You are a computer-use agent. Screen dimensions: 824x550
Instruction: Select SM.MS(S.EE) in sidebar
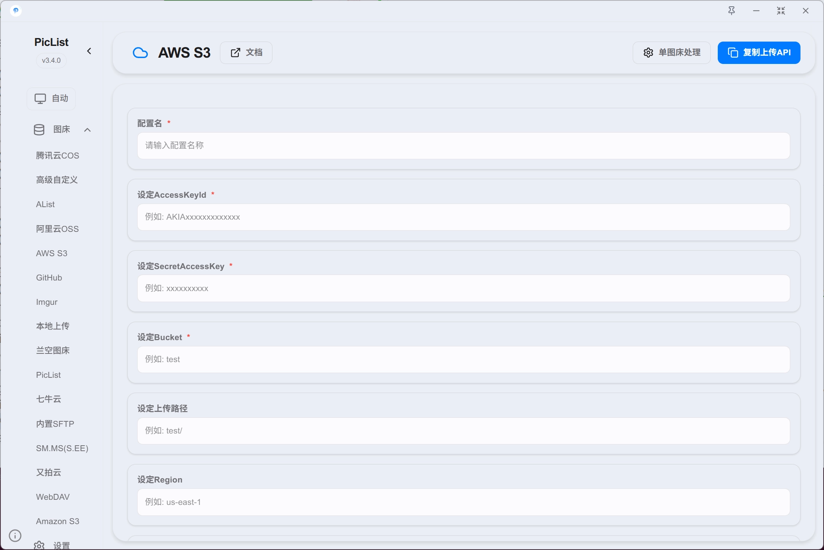62,448
